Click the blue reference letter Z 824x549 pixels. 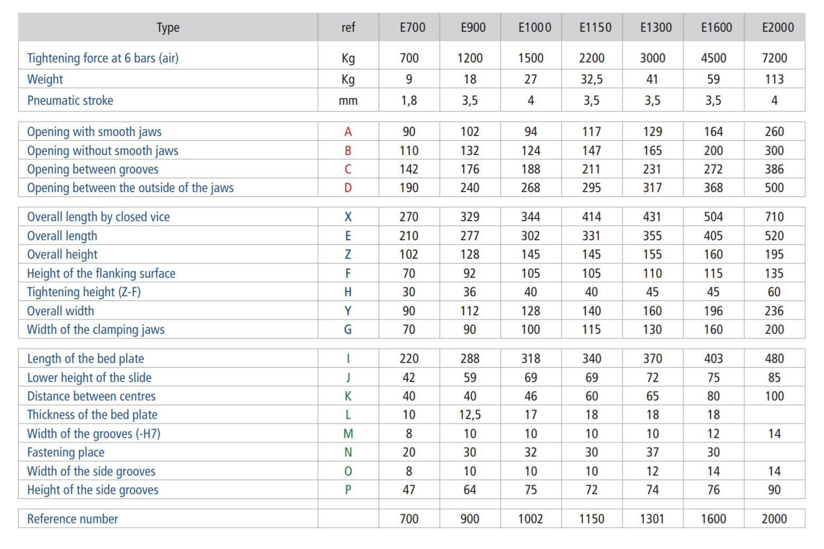tap(348, 254)
